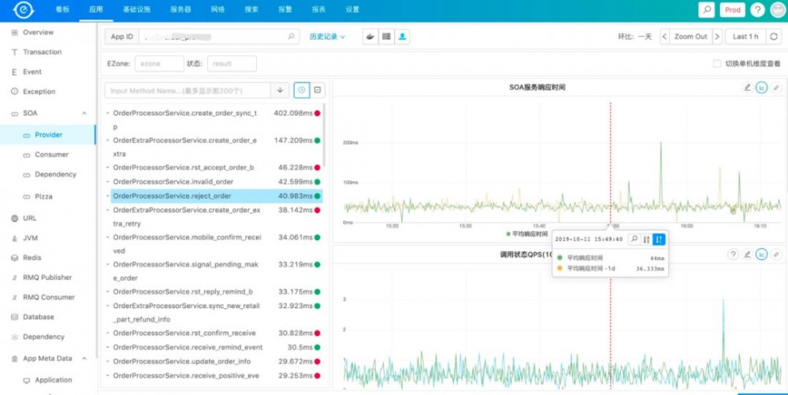788x395 pixels.
Task: Select the docker whale view icon
Action: coord(370,37)
